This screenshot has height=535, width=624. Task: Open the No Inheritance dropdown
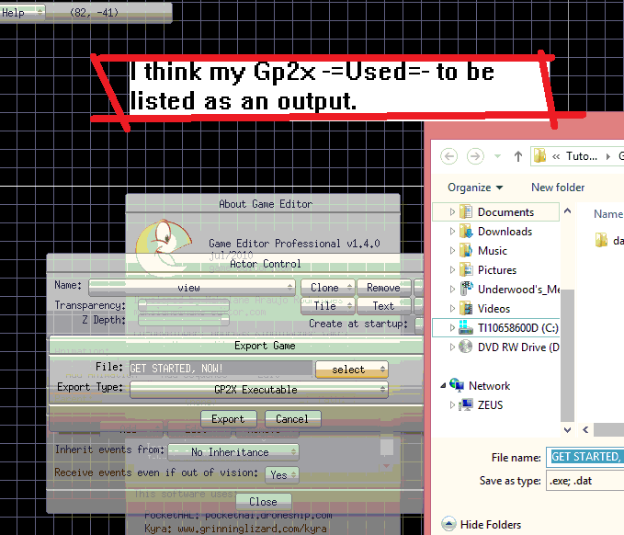click(x=233, y=451)
